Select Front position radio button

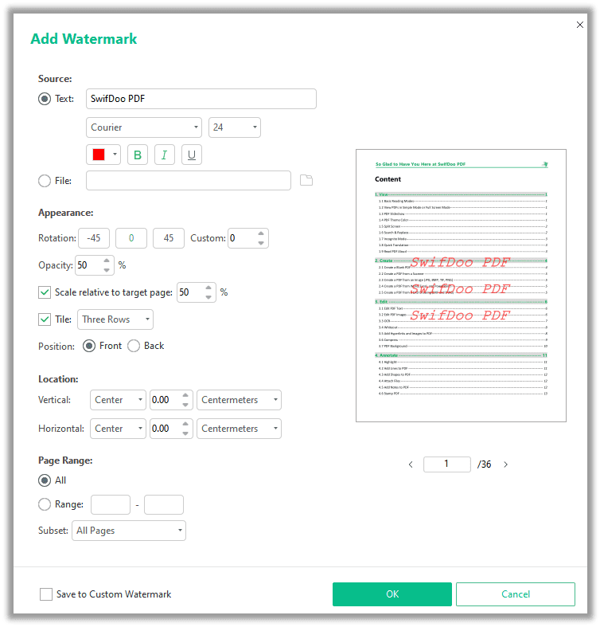click(x=89, y=346)
